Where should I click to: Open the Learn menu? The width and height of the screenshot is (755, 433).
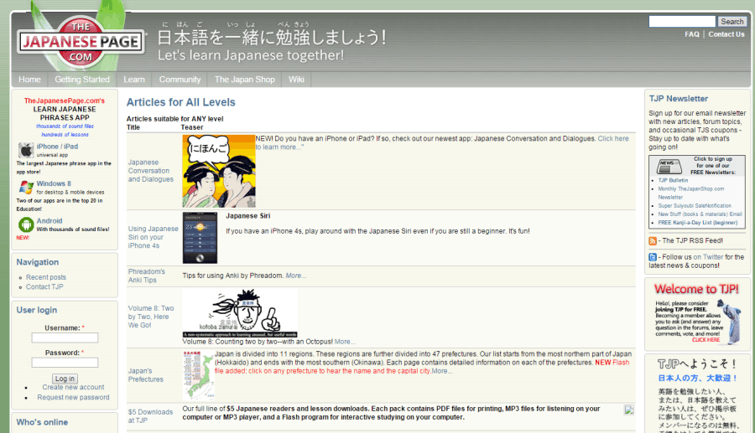[134, 80]
